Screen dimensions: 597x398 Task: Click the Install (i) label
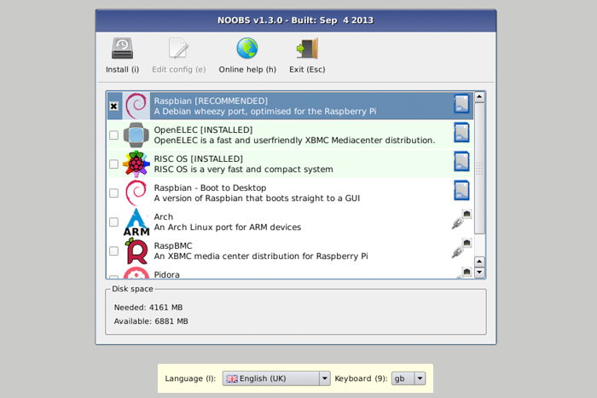click(x=122, y=70)
